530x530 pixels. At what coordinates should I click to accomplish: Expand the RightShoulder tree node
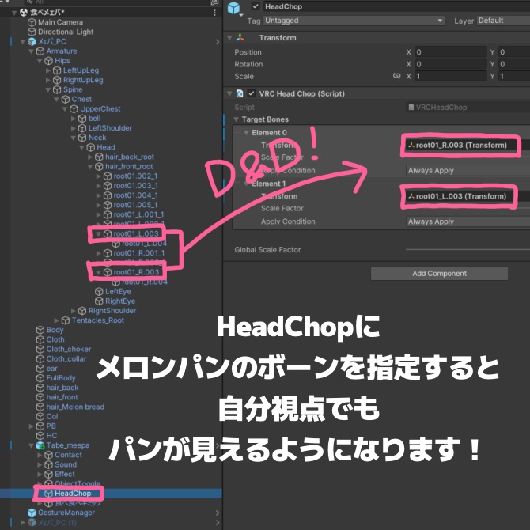click(74, 311)
